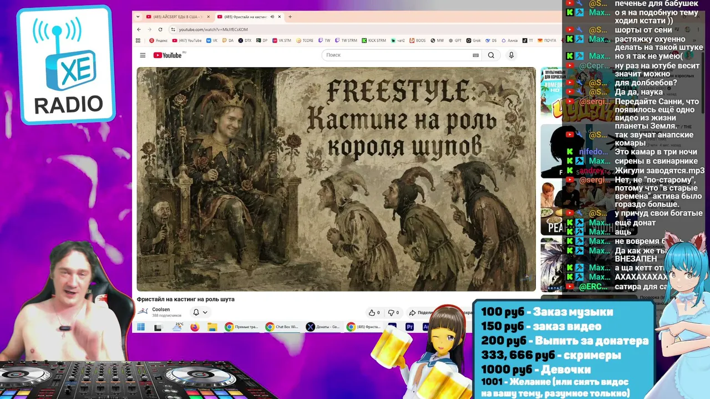Viewport: 710px width, 399px height.
Task: Open the apps grid in bookmarks bar
Action: [139, 40]
